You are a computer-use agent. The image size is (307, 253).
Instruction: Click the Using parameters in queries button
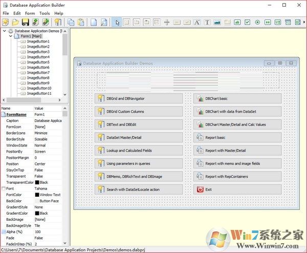point(139,163)
